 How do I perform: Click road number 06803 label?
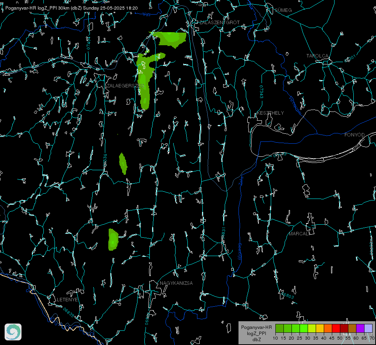coord(288,295)
